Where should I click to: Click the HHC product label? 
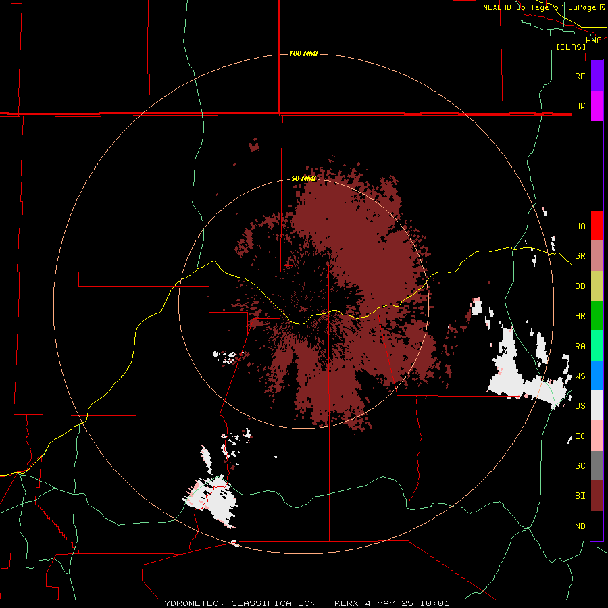pyautogui.click(x=593, y=41)
